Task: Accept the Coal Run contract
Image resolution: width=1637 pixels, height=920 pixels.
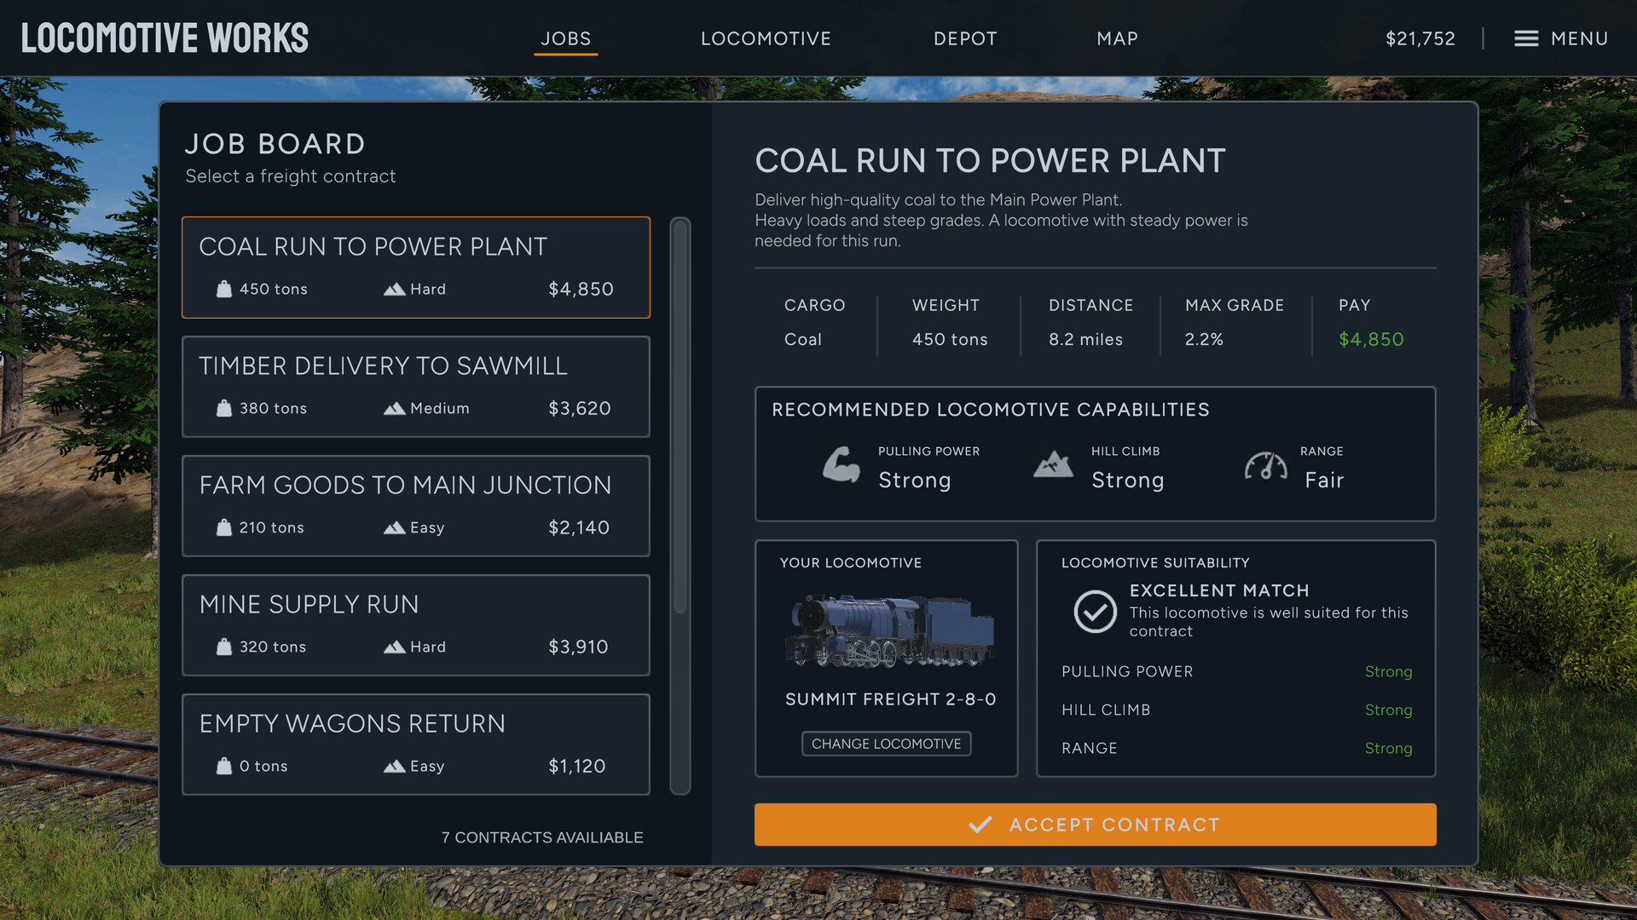Action: click(x=1095, y=825)
